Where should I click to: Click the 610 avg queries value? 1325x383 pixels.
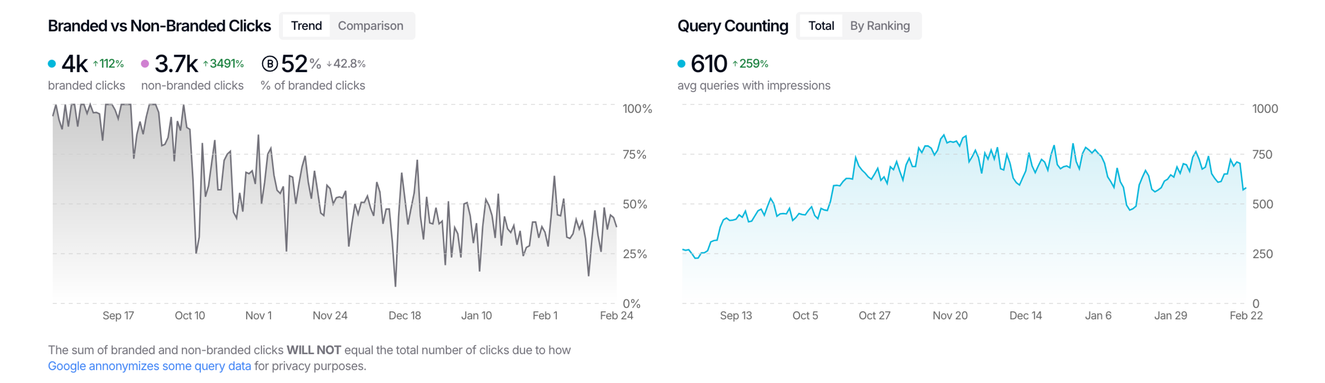pyautogui.click(x=709, y=64)
